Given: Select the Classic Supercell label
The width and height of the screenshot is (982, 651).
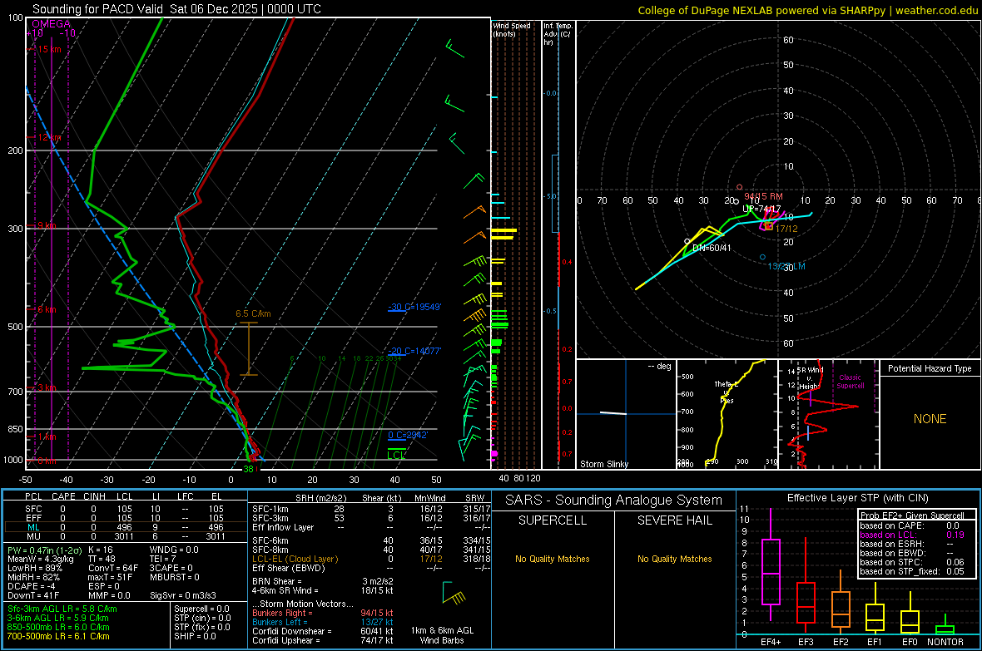Looking at the screenshot, I should 851,382.
